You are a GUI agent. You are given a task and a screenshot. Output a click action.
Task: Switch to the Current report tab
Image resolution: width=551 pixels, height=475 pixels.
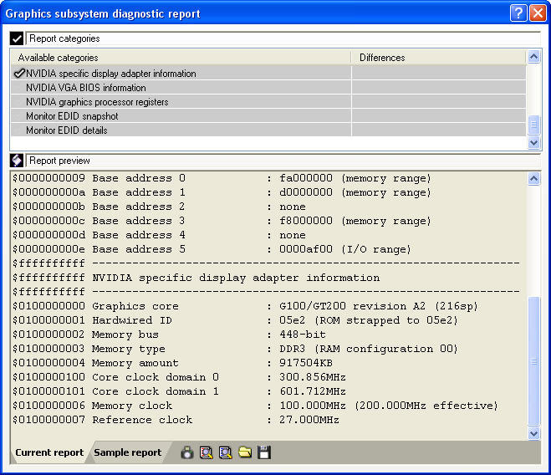pyautogui.click(x=49, y=452)
